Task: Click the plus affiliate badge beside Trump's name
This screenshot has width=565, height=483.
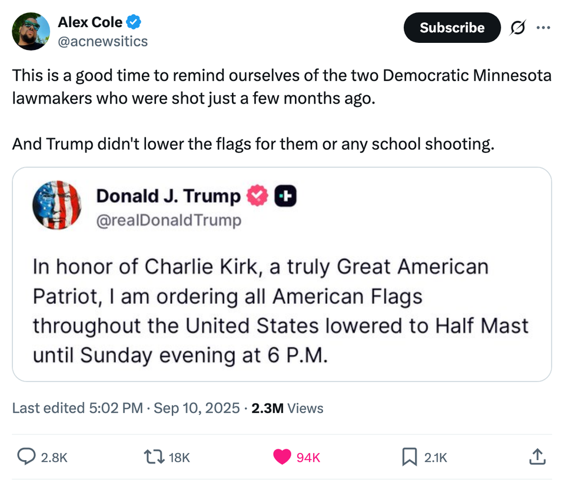Action: tap(284, 196)
